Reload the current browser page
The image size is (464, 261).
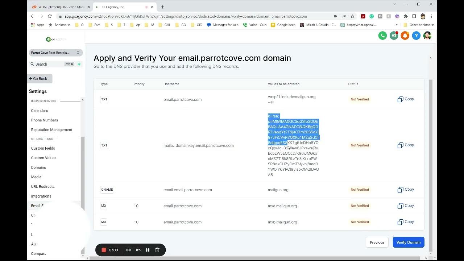tap(50, 16)
